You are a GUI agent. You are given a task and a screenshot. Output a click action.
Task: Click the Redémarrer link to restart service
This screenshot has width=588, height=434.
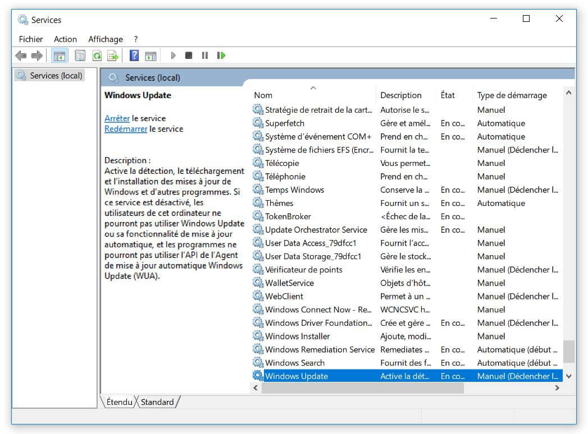click(x=126, y=129)
